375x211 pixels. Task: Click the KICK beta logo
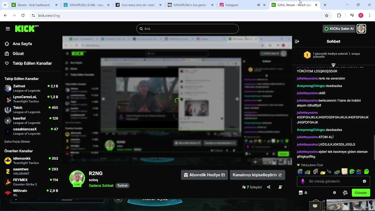pos(27,28)
